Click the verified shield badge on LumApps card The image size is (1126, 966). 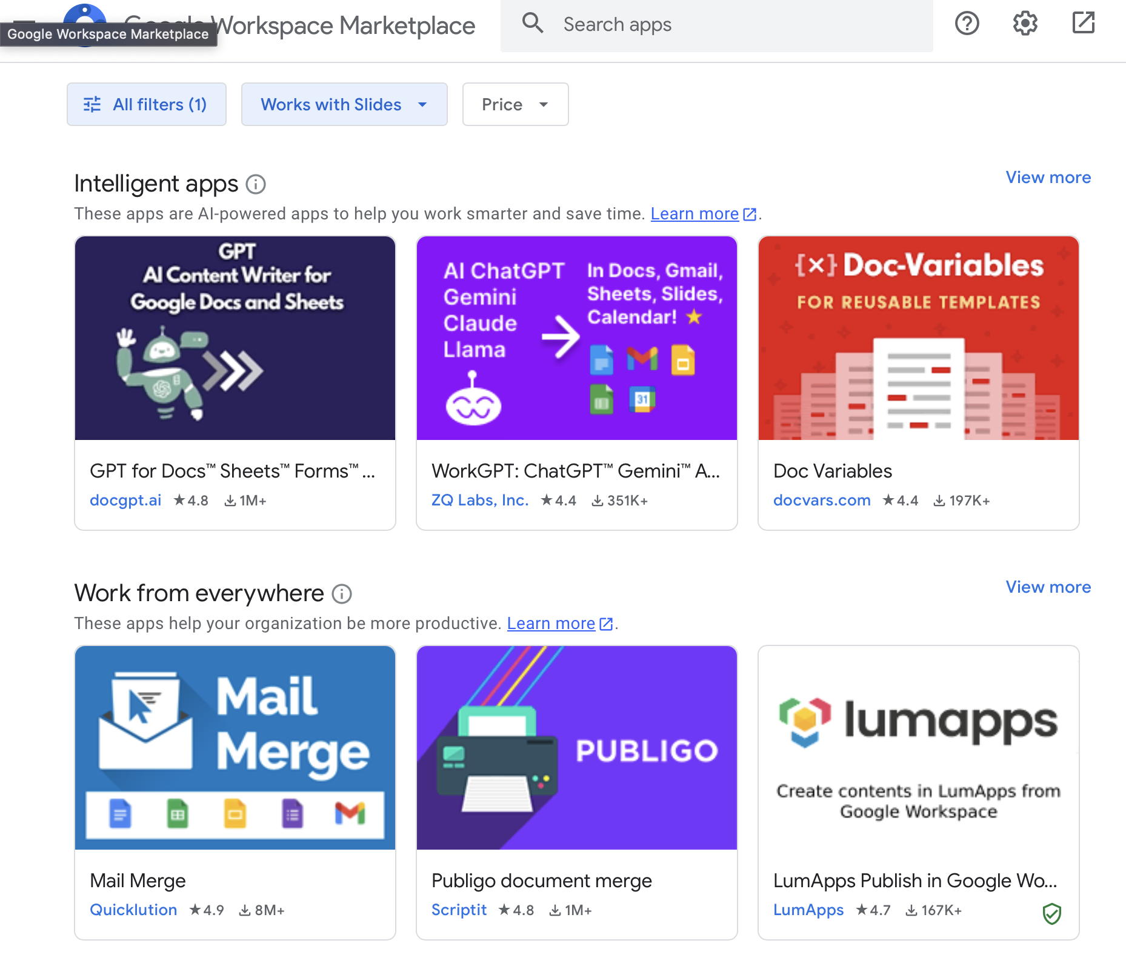(1051, 913)
